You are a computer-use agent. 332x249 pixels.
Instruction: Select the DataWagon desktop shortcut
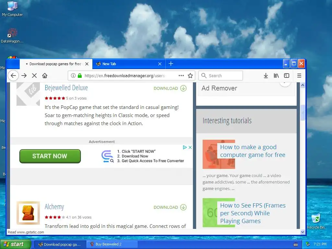pos(12,36)
